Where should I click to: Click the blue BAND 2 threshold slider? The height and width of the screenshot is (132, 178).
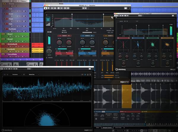pos(87,53)
